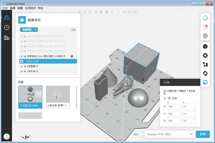Viewport: 215px width, 143px height.
Task: Open the project panel in the sidebar
Action: 7,18
